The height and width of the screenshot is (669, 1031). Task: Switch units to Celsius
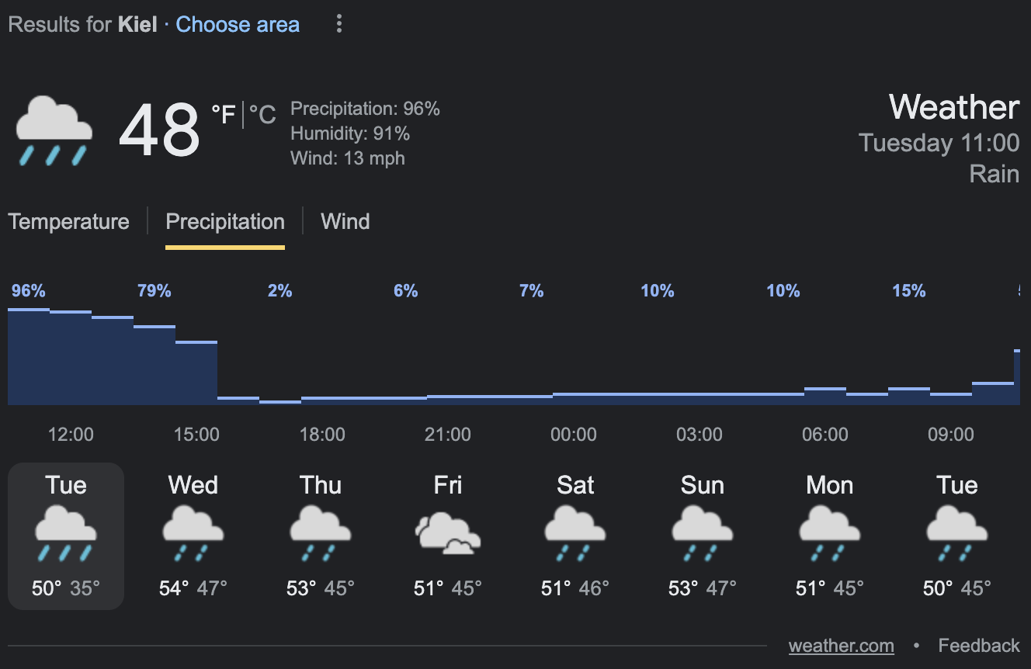click(x=262, y=115)
